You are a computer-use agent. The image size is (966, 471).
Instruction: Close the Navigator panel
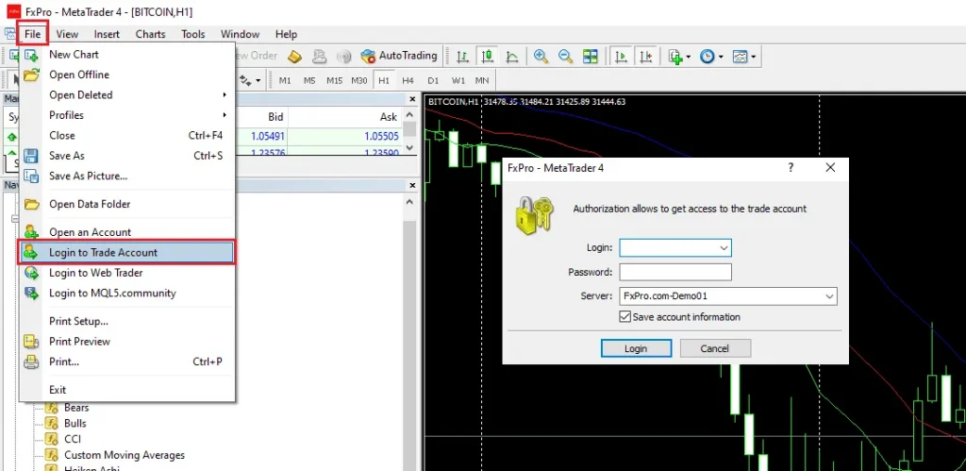coord(411,186)
